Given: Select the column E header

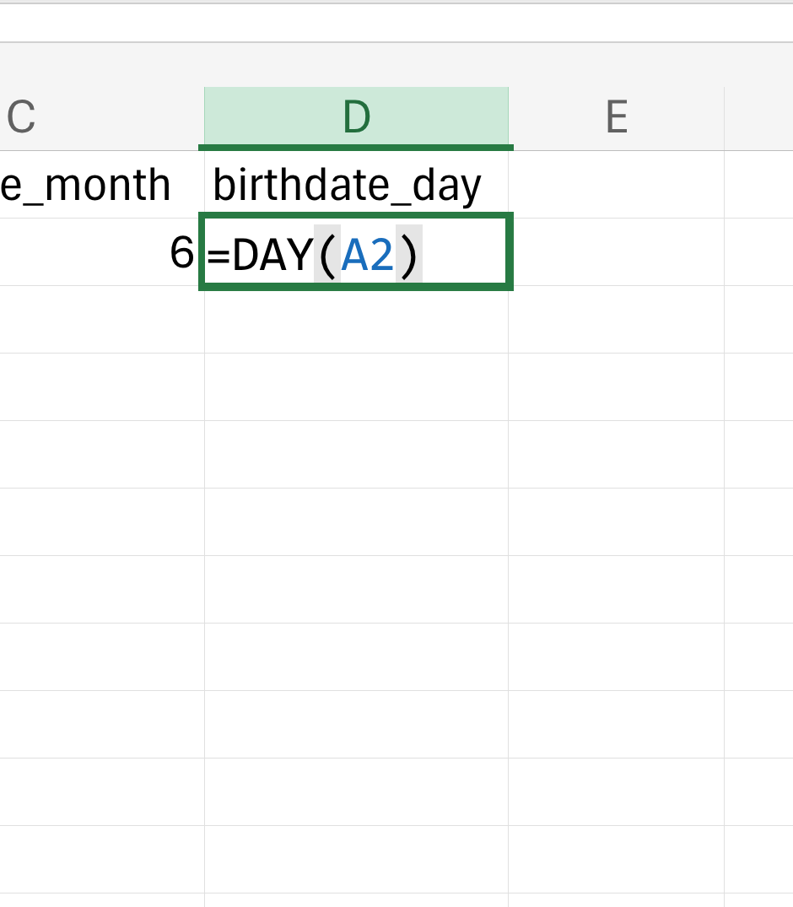Looking at the screenshot, I should click(617, 119).
